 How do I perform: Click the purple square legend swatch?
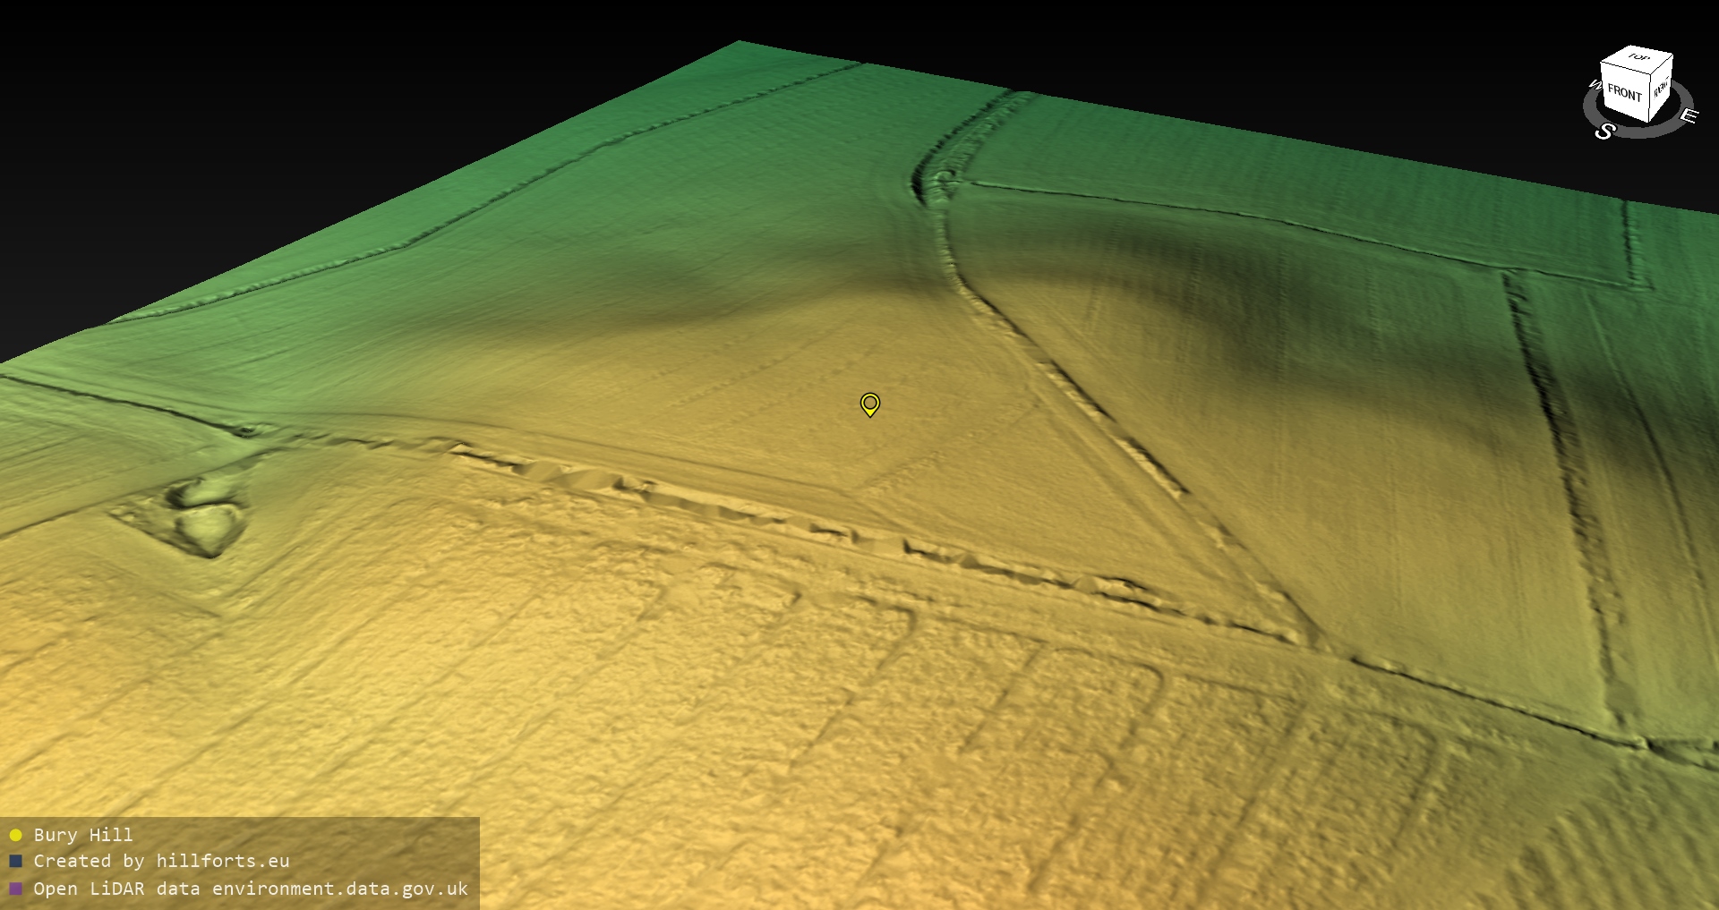[15, 889]
